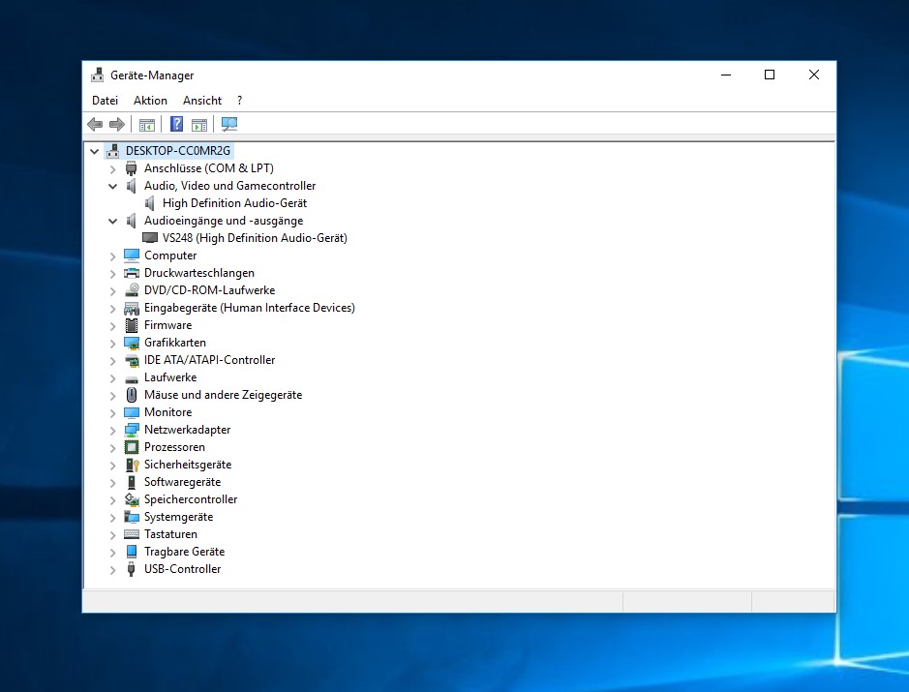Viewport: 909px width, 692px height.
Task: Open the Ansicht menu
Action: point(202,101)
